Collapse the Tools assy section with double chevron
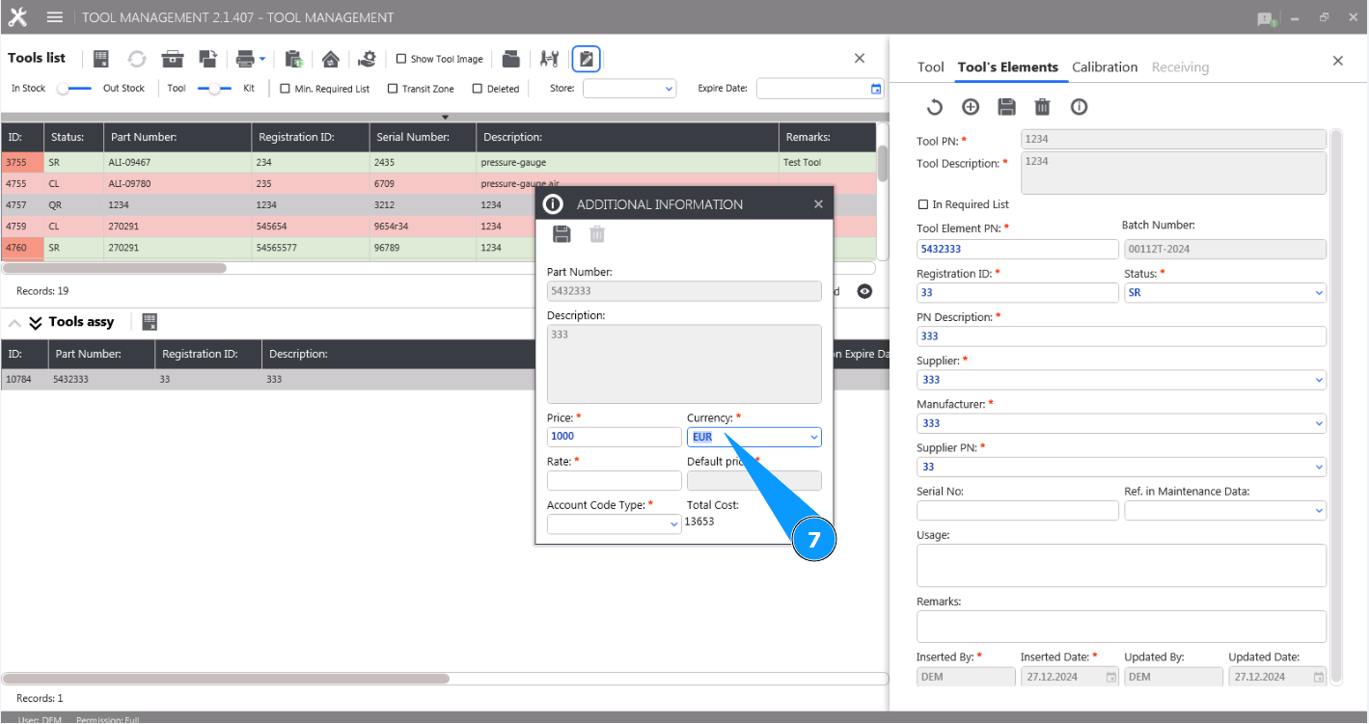Viewport: 1369px width, 724px height. click(x=36, y=322)
